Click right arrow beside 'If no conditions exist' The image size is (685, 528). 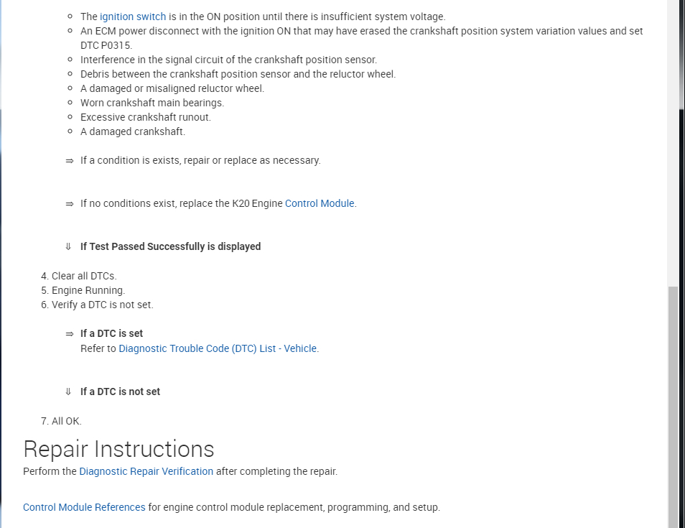[70, 204]
